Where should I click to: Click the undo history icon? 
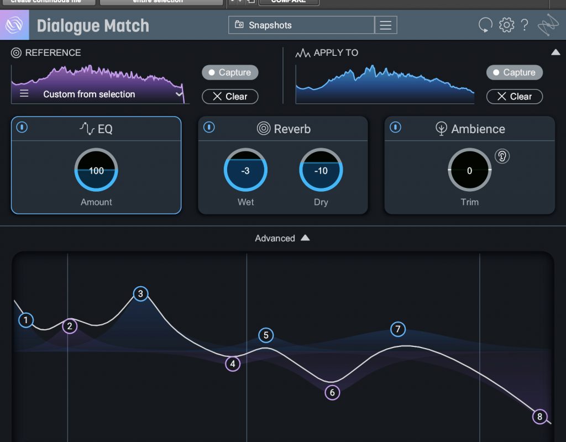(x=485, y=25)
